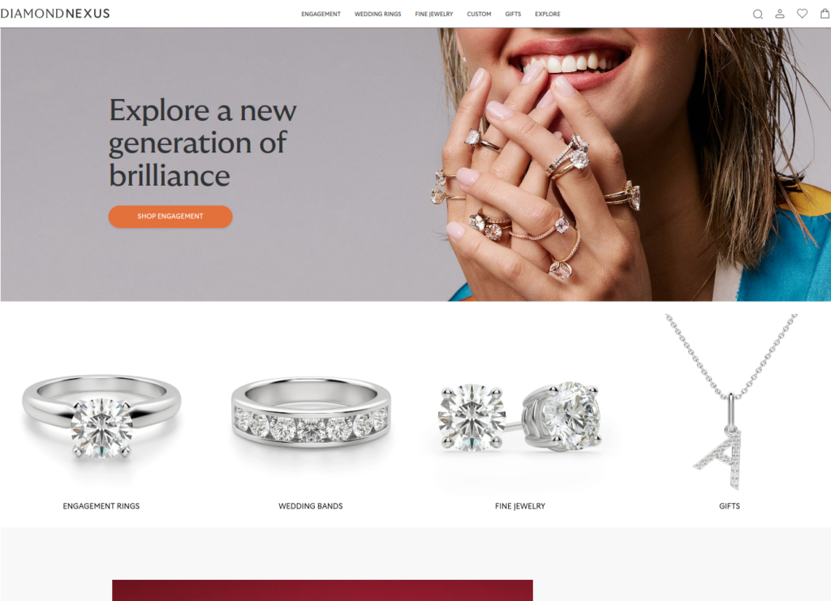Open the user account icon
831x601 pixels.
point(780,14)
